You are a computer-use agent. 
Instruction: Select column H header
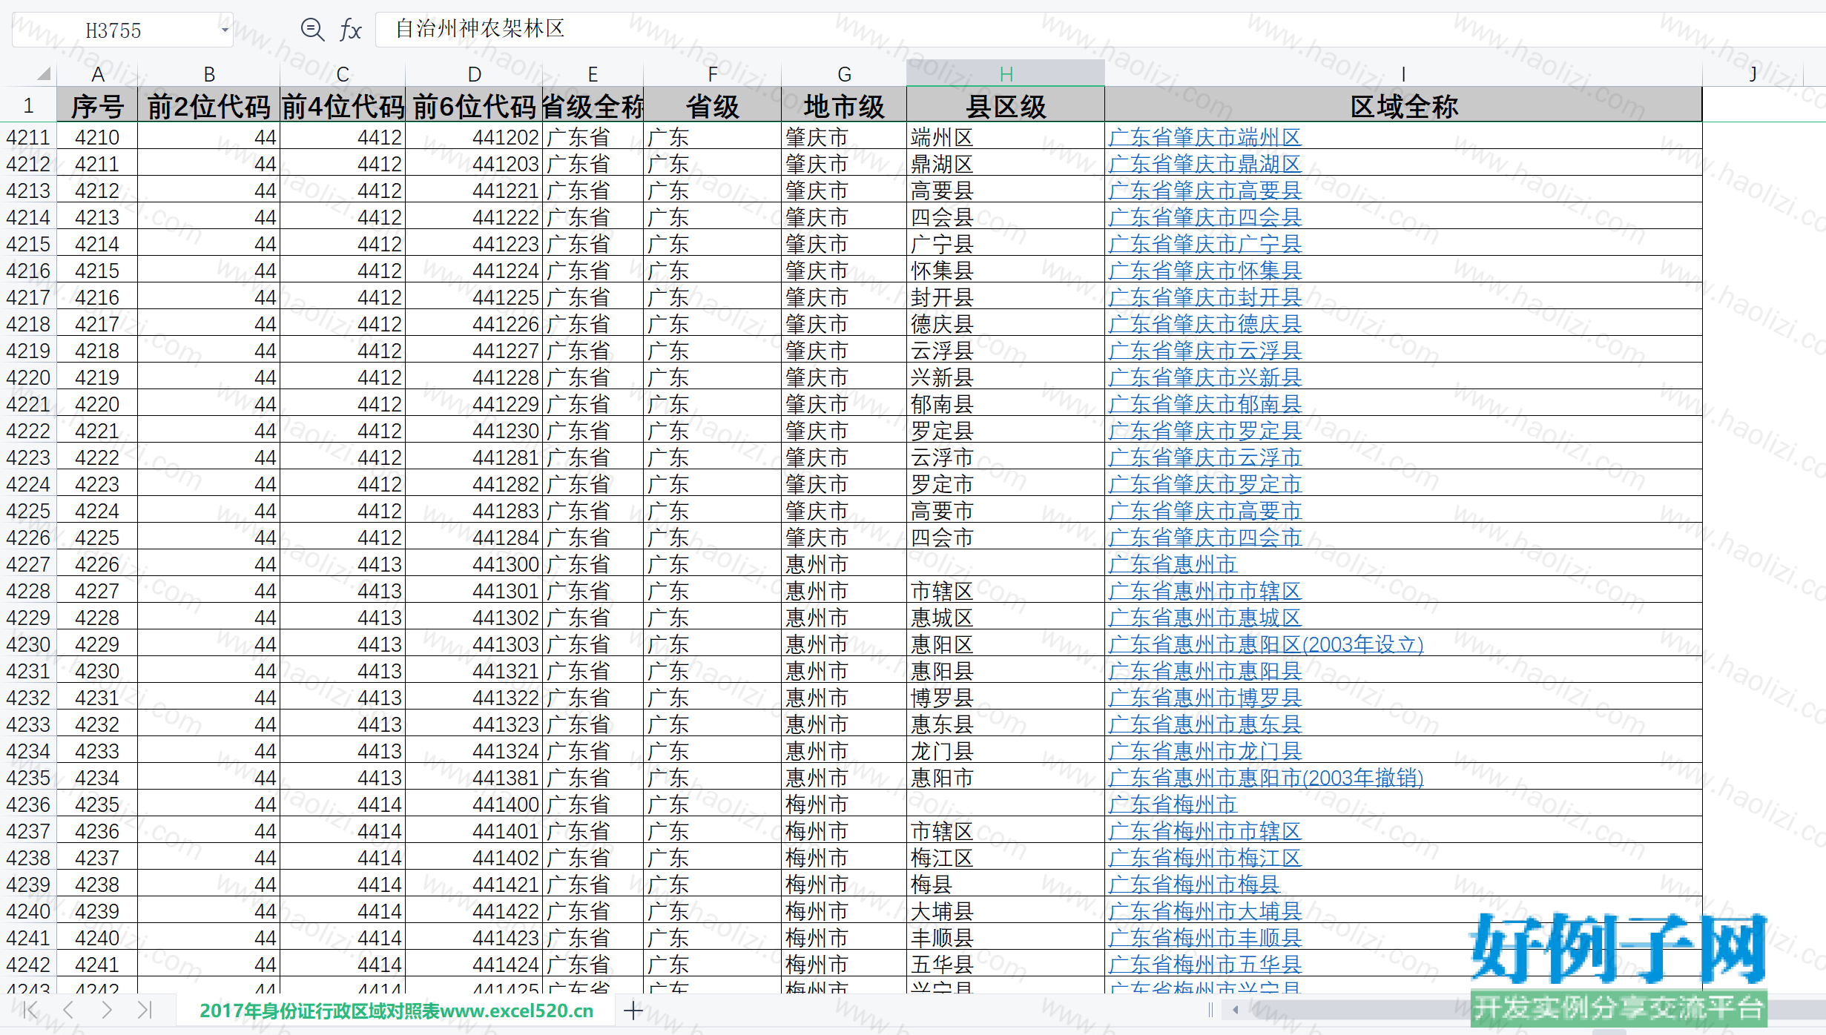tap(1006, 74)
